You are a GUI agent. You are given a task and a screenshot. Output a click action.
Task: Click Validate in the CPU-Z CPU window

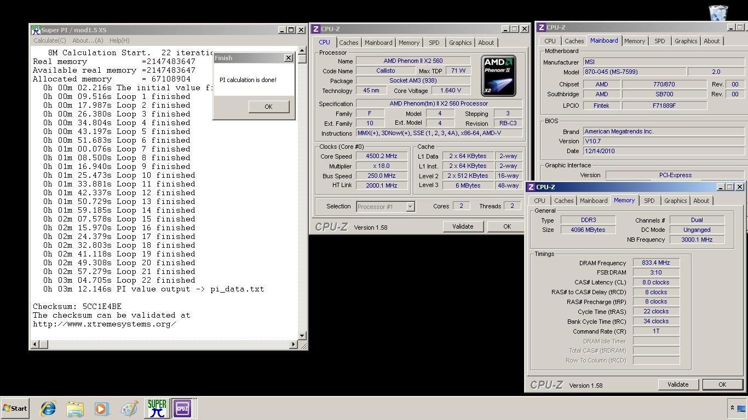463,226
